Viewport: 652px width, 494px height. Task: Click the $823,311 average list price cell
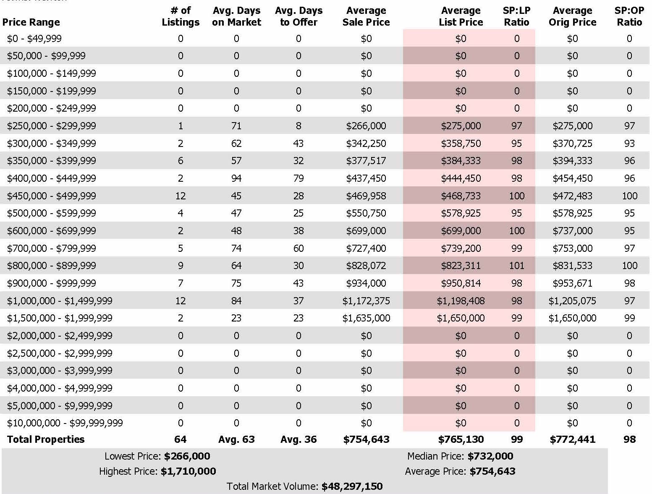(461, 266)
